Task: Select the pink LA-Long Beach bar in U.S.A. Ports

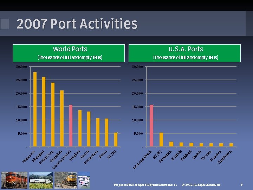Action: coord(151,126)
